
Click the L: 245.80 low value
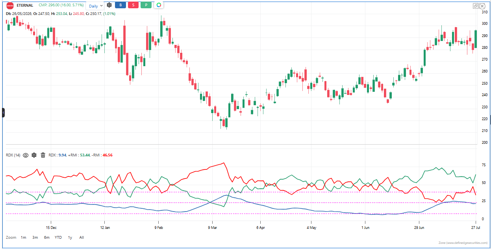click(x=79, y=14)
